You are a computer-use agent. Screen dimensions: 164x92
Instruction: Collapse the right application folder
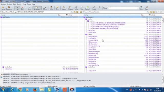85,17
